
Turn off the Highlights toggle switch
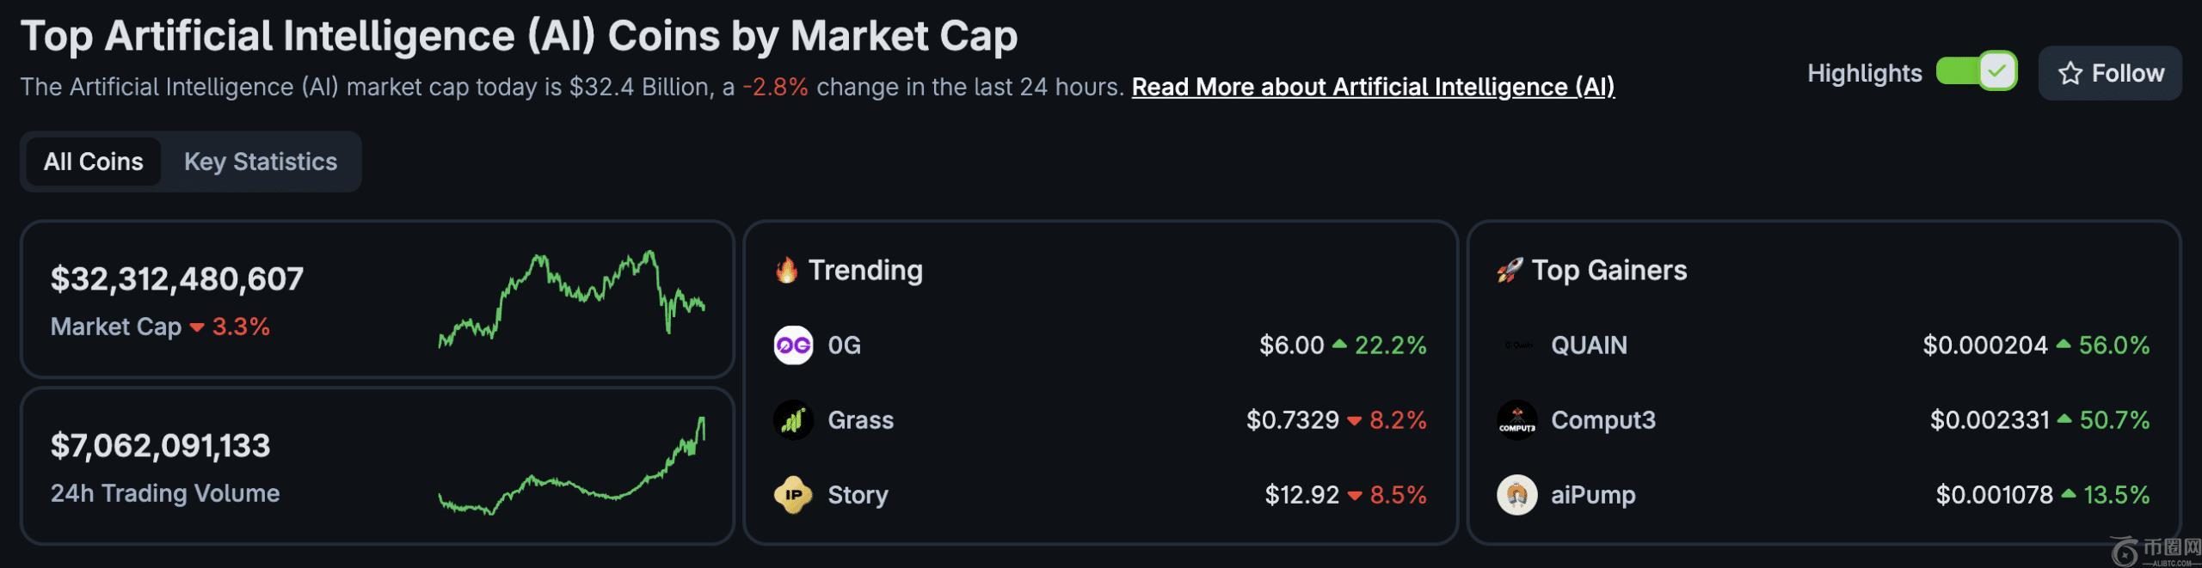1976,71
